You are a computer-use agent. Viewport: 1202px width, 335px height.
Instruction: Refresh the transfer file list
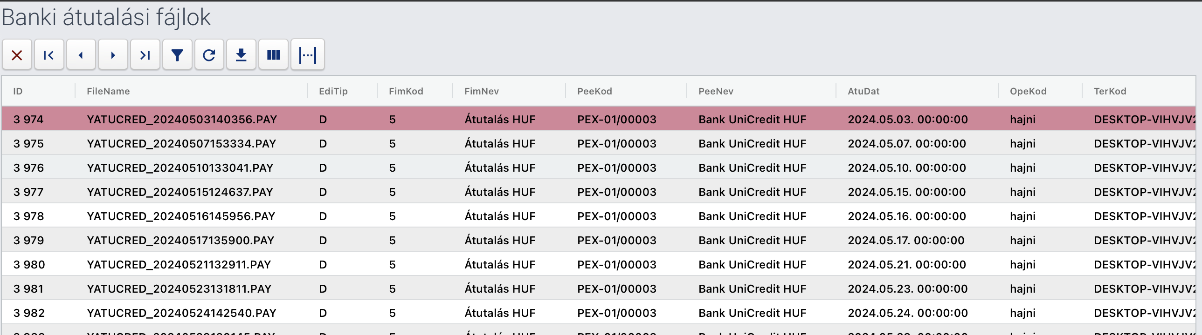tap(209, 55)
